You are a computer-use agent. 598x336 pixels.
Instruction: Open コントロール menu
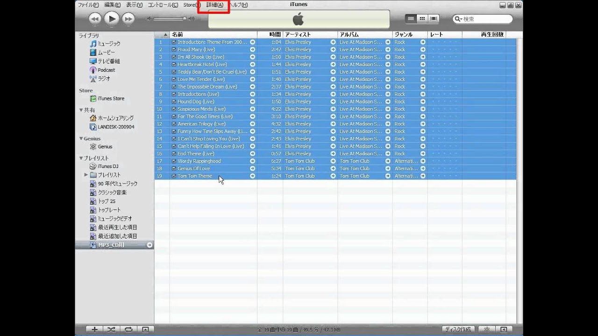[x=163, y=5]
